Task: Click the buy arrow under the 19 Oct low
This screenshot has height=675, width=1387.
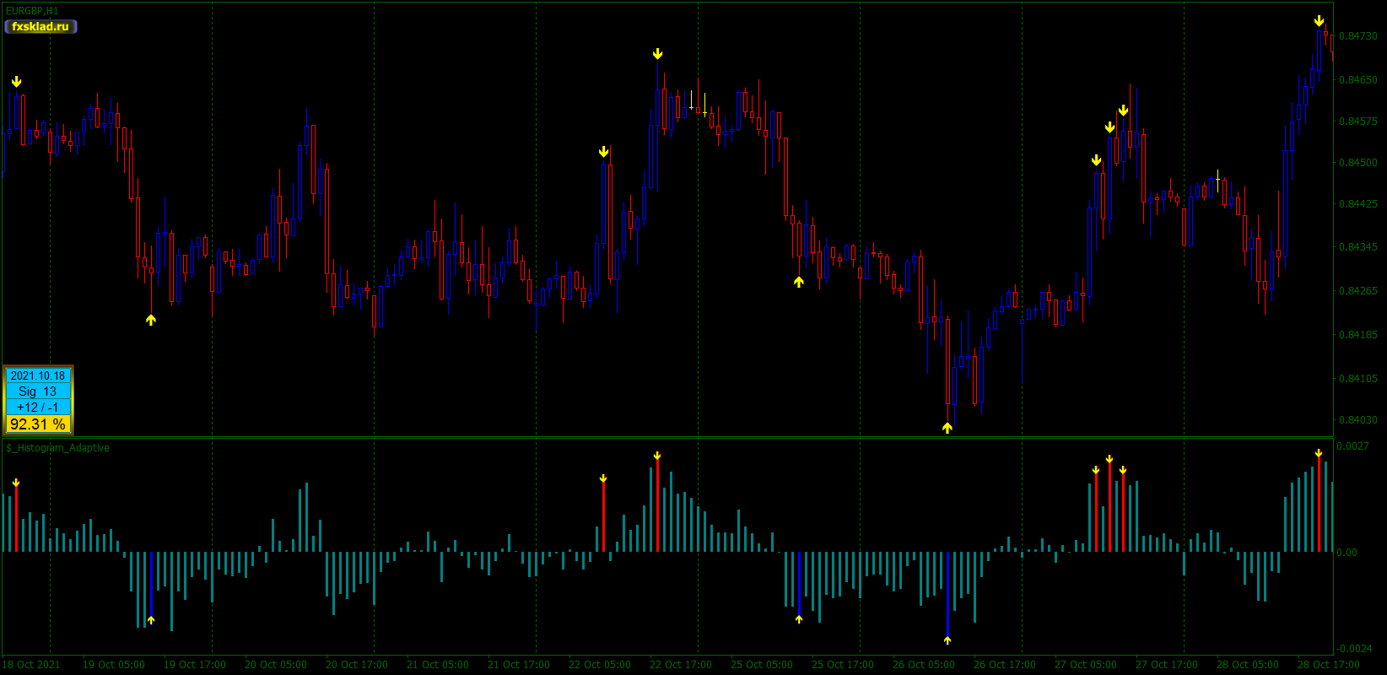Action: coord(151,320)
